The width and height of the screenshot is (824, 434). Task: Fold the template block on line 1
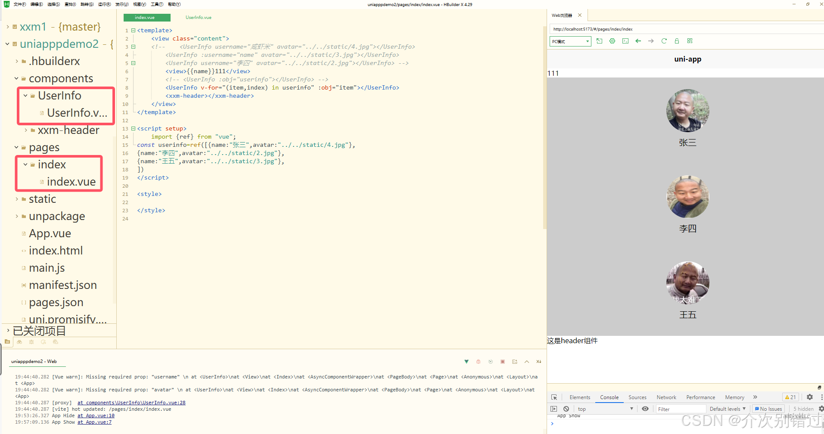(x=134, y=31)
